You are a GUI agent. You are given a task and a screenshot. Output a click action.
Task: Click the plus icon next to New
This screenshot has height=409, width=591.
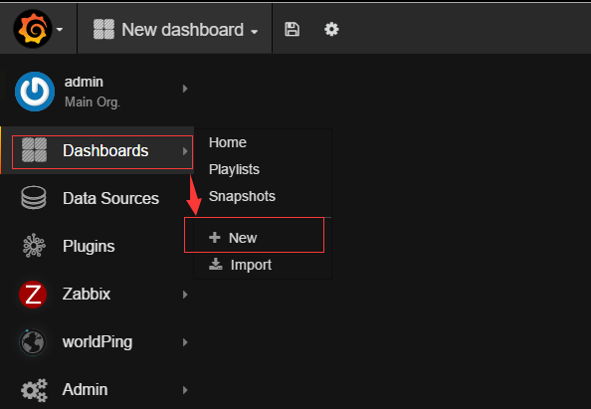pyautogui.click(x=215, y=237)
